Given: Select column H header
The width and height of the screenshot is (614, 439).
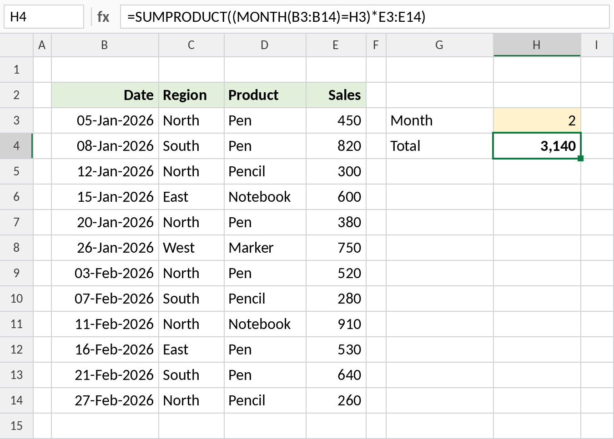Looking at the screenshot, I should 537,45.
